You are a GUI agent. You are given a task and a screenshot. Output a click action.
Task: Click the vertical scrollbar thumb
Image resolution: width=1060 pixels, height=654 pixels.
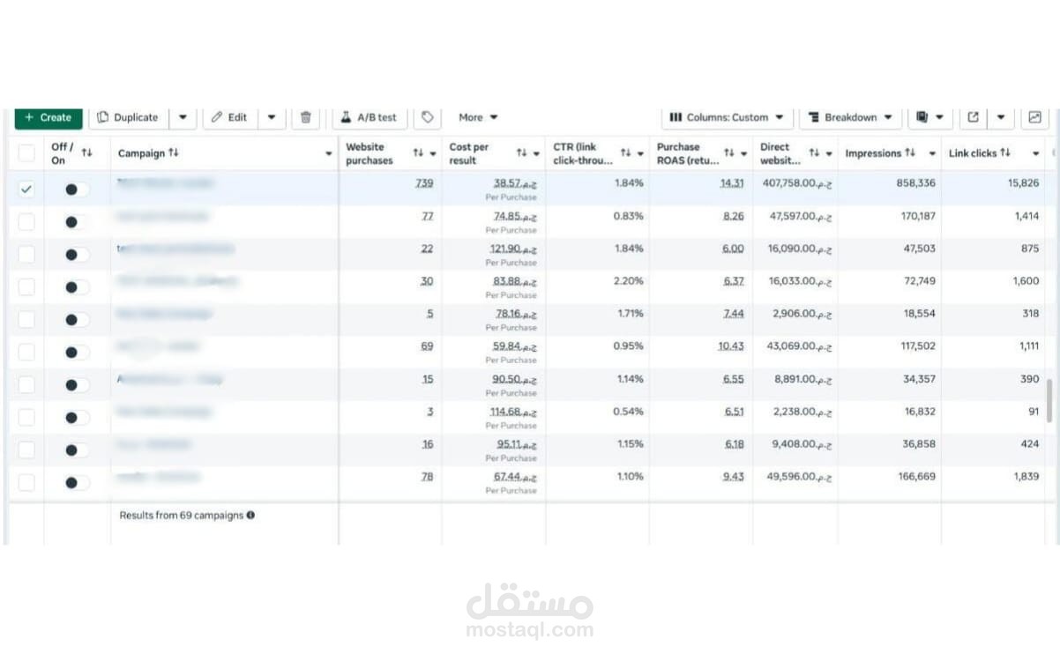coord(1049,401)
